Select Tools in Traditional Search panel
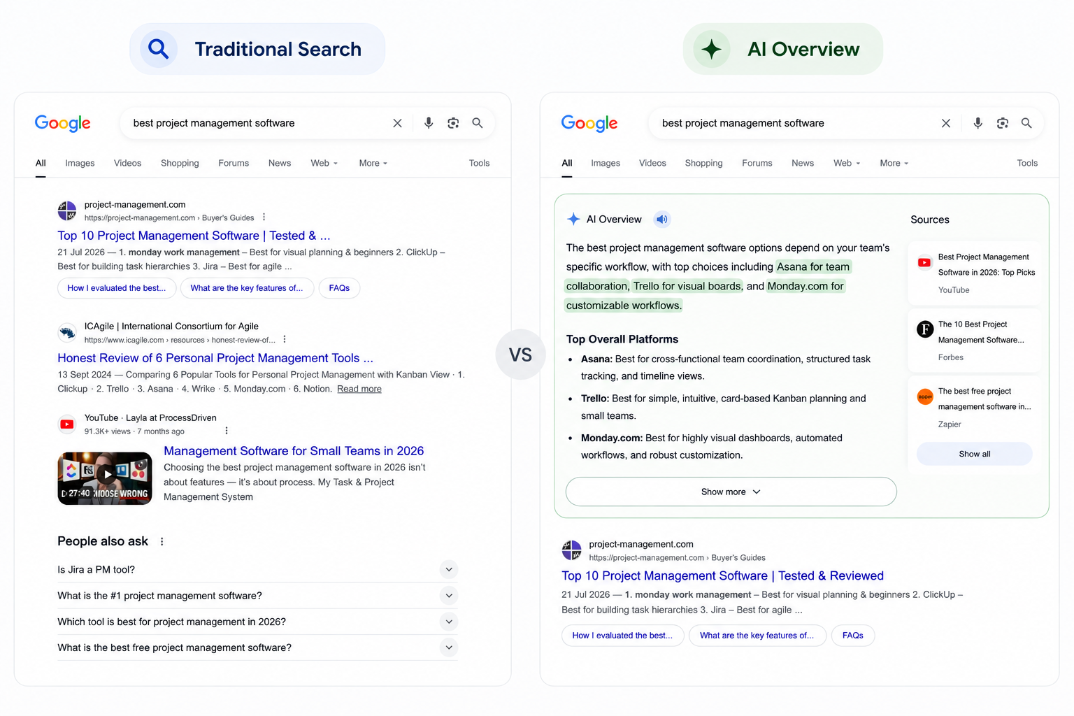 click(479, 163)
